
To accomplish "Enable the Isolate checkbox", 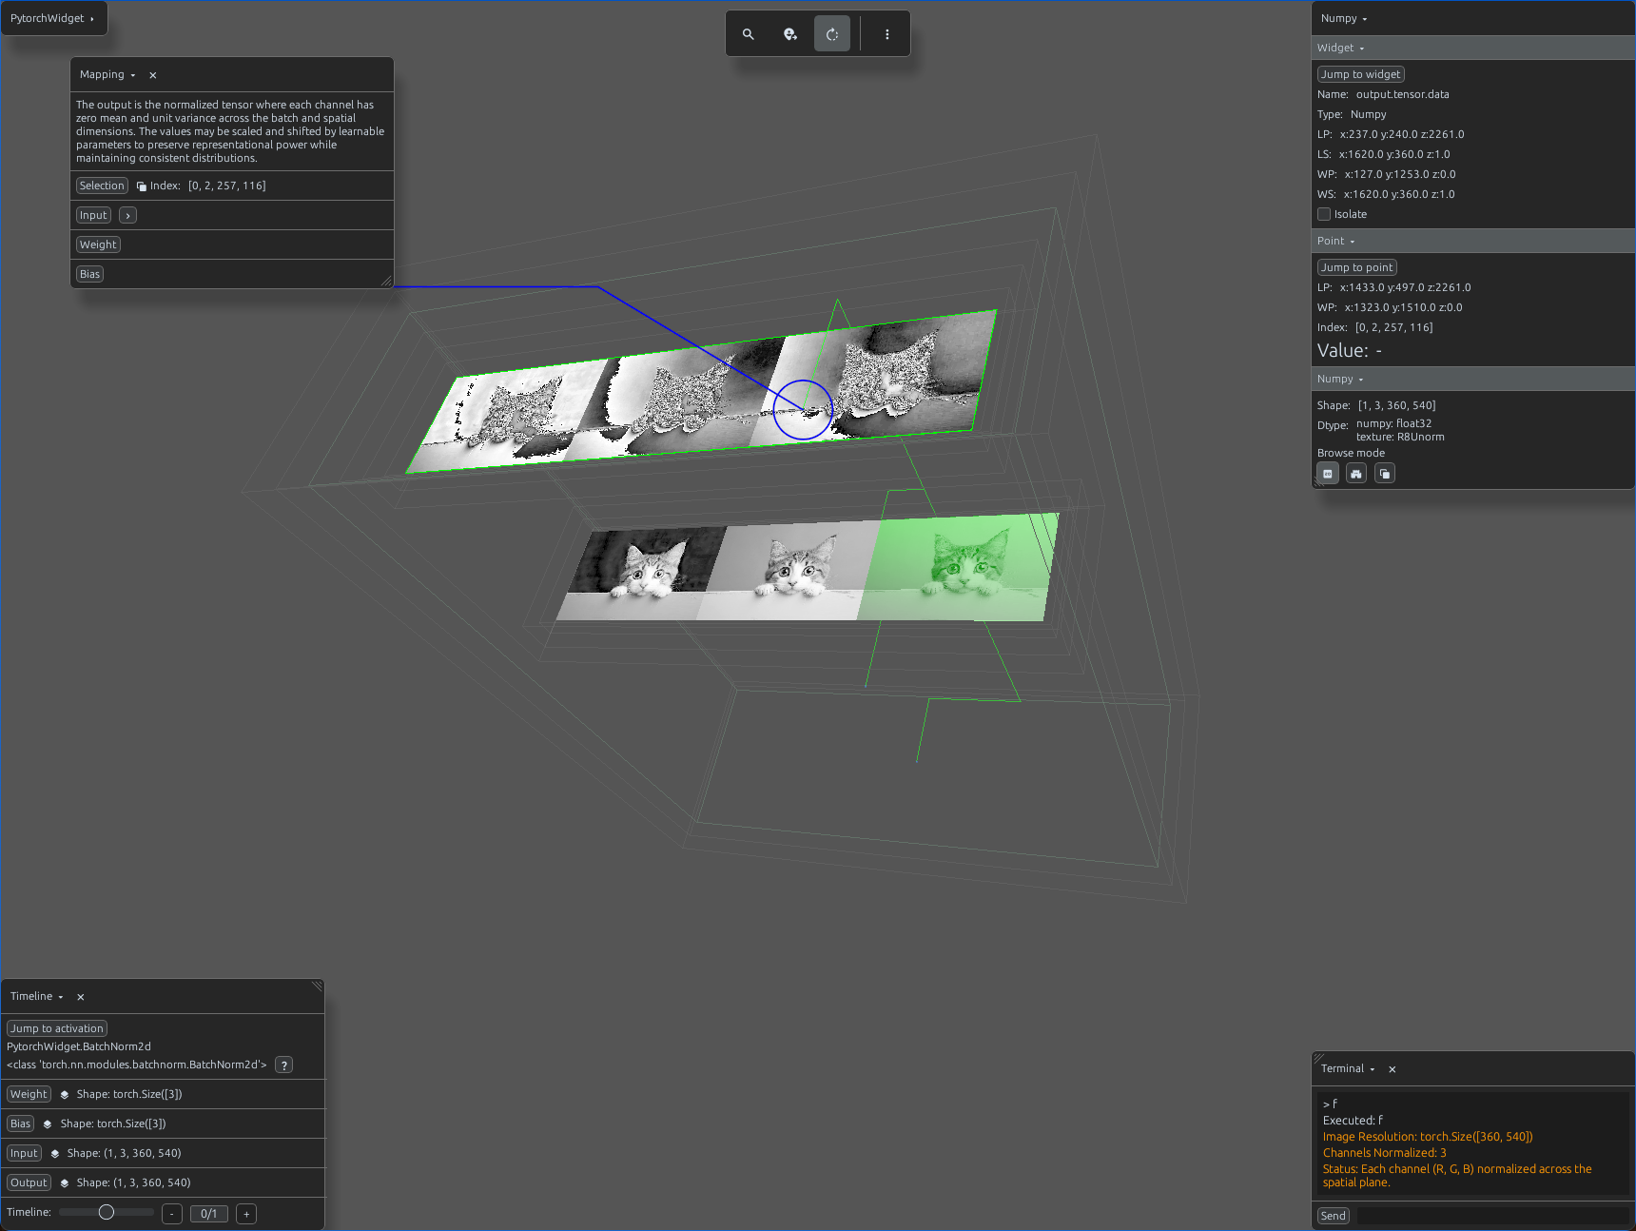I will pyautogui.click(x=1324, y=214).
